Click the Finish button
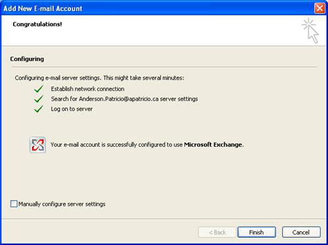 (x=256, y=232)
